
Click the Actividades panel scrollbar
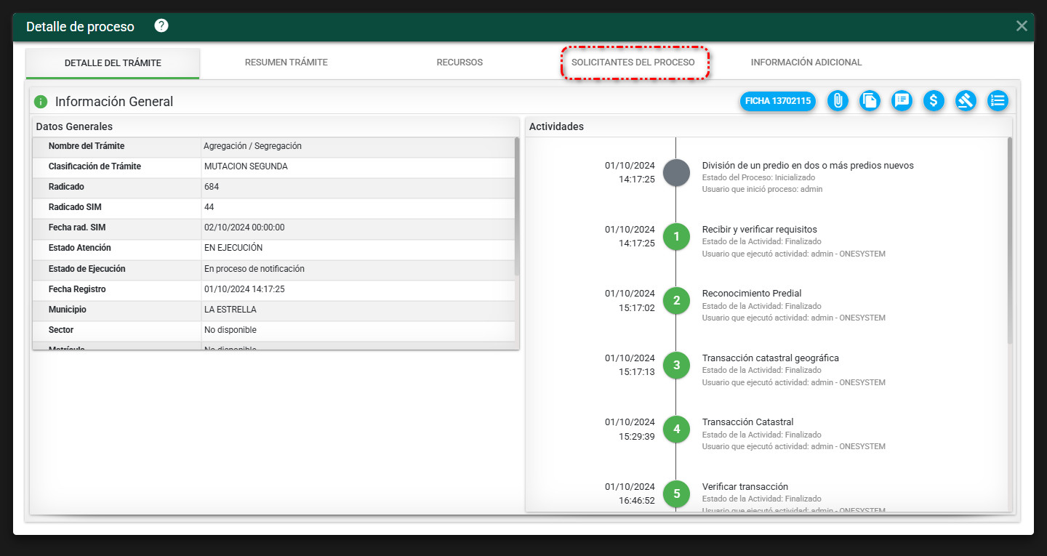[x=1009, y=240]
